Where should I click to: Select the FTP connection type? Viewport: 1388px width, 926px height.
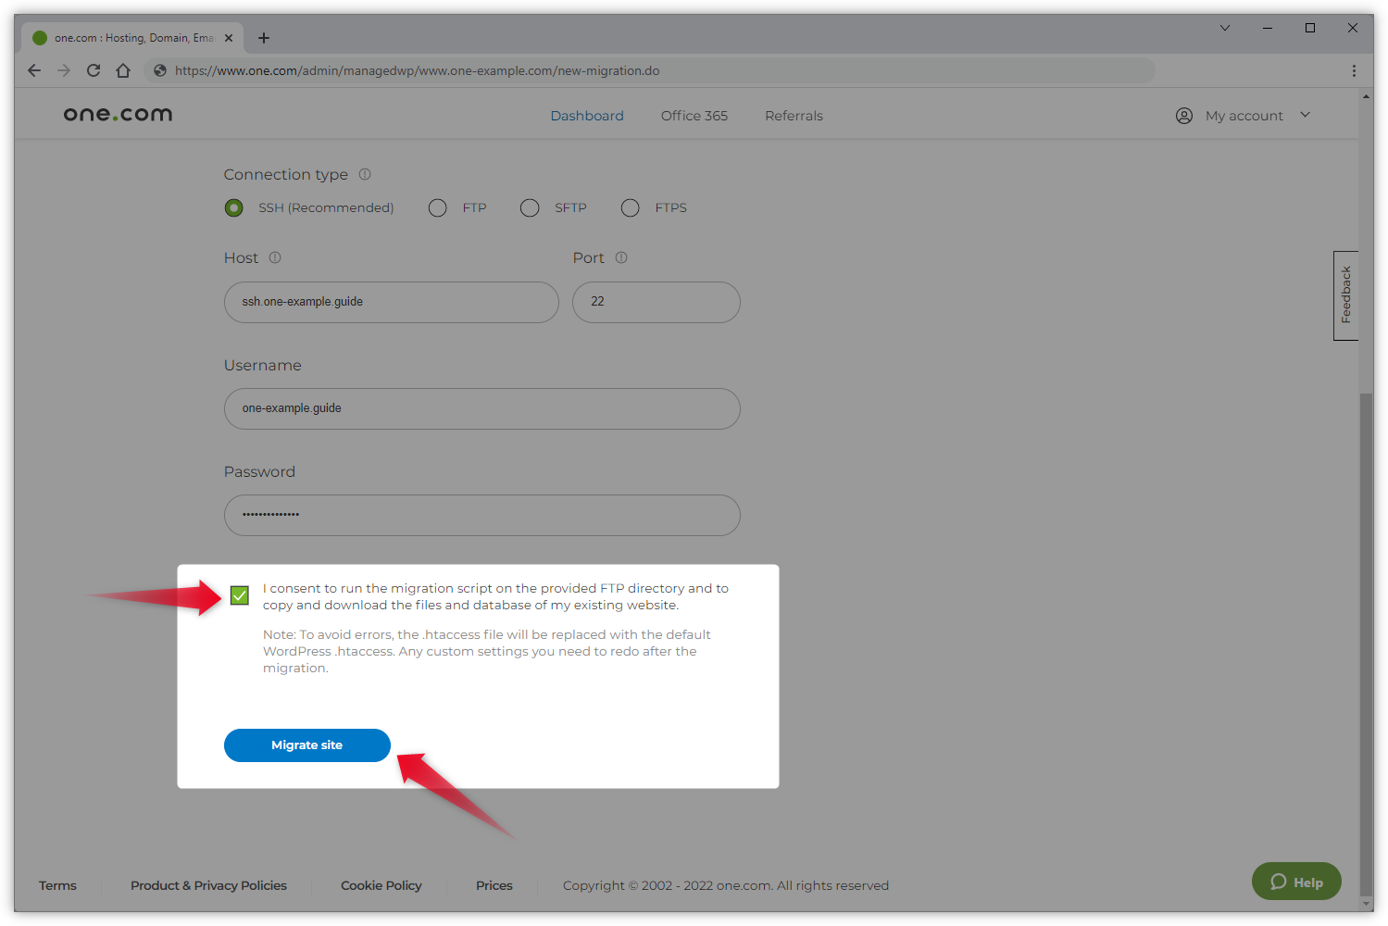click(438, 208)
